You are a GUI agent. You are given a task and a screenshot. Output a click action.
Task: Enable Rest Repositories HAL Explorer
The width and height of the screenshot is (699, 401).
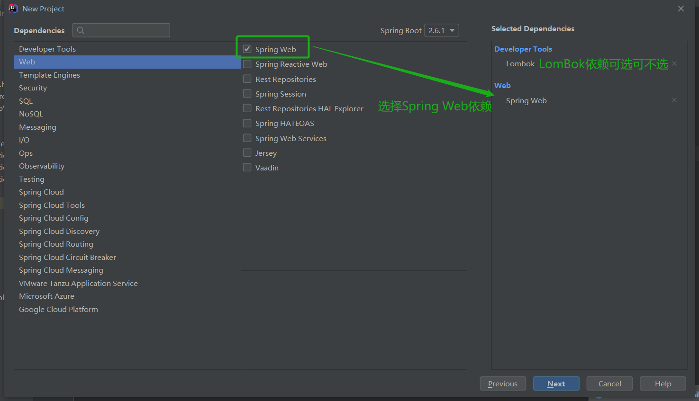(x=247, y=108)
